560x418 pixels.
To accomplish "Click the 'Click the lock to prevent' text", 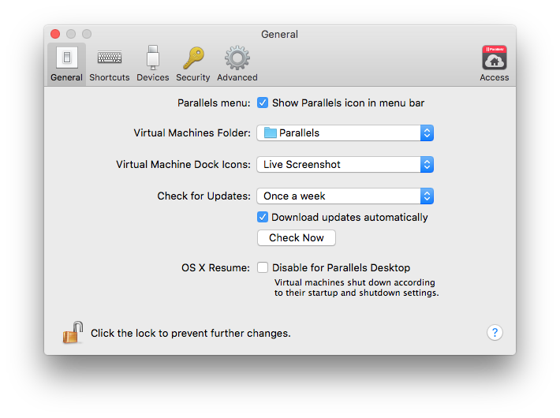I will pos(190,333).
